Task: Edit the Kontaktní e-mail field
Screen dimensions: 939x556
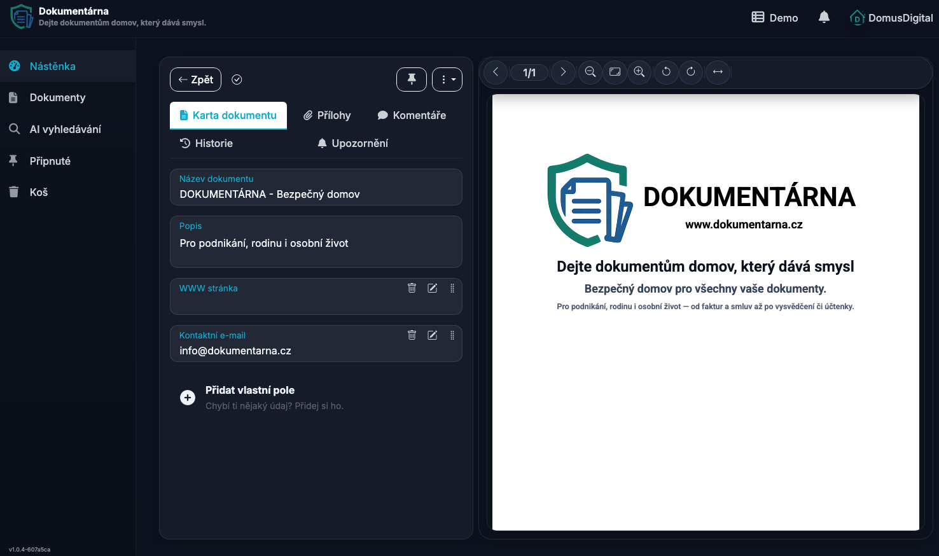Action: pos(432,335)
